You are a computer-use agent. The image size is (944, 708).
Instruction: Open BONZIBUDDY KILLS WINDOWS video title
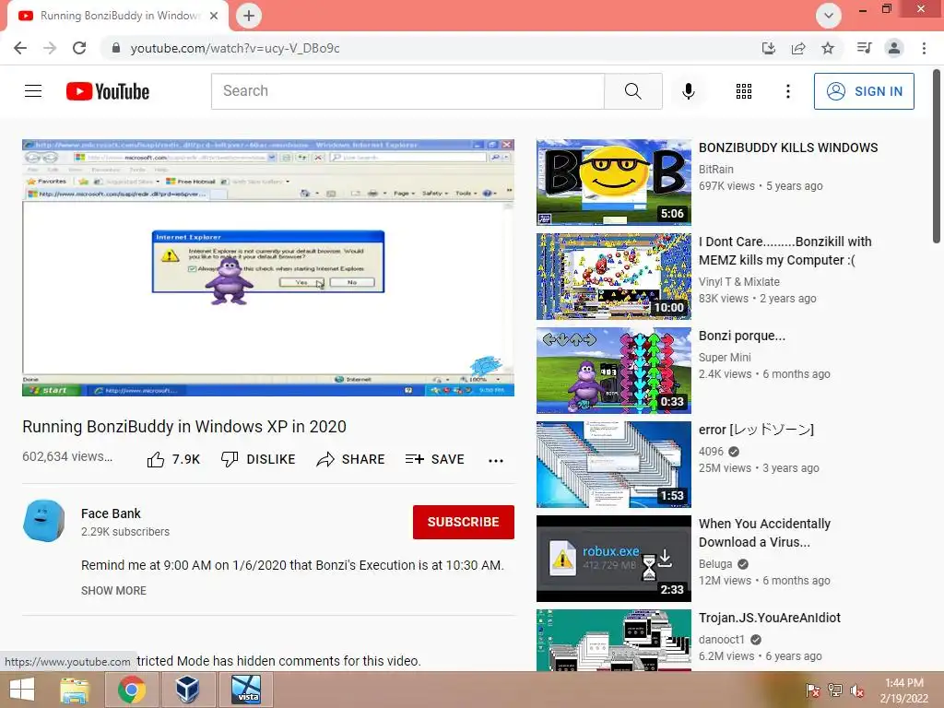(x=788, y=147)
